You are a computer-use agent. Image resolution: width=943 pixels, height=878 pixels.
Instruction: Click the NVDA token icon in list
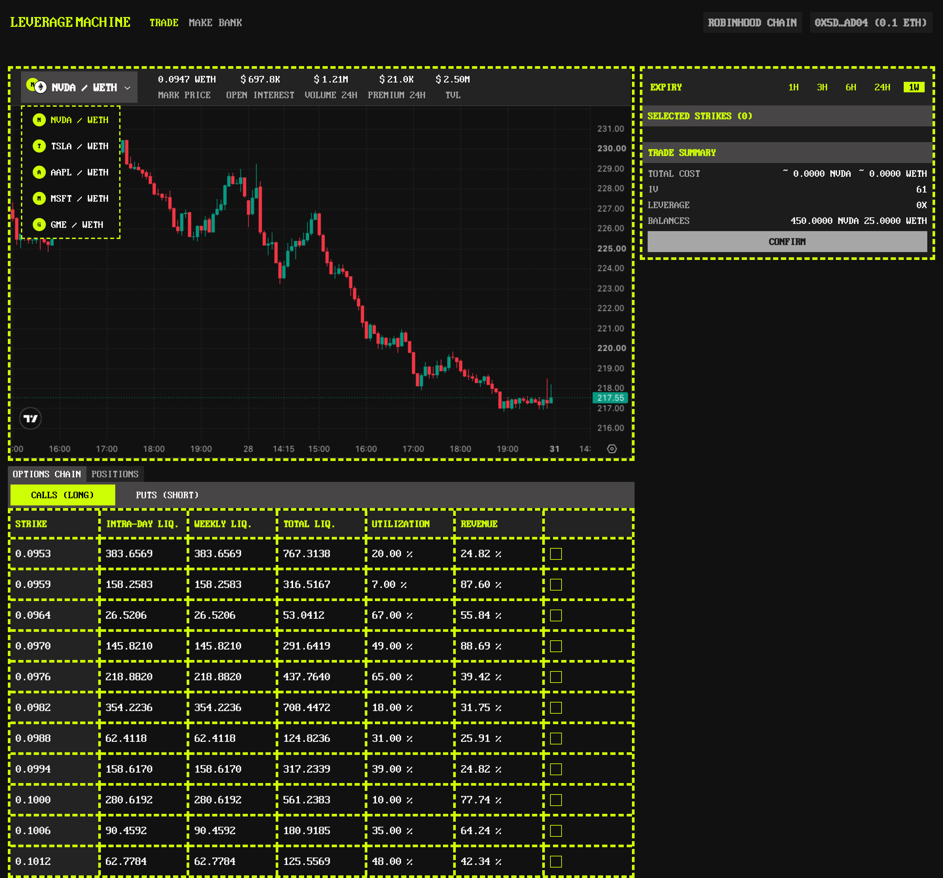39,120
